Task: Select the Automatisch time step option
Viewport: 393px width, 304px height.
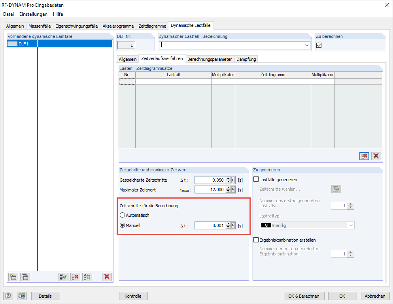Action: click(x=122, y=215)
